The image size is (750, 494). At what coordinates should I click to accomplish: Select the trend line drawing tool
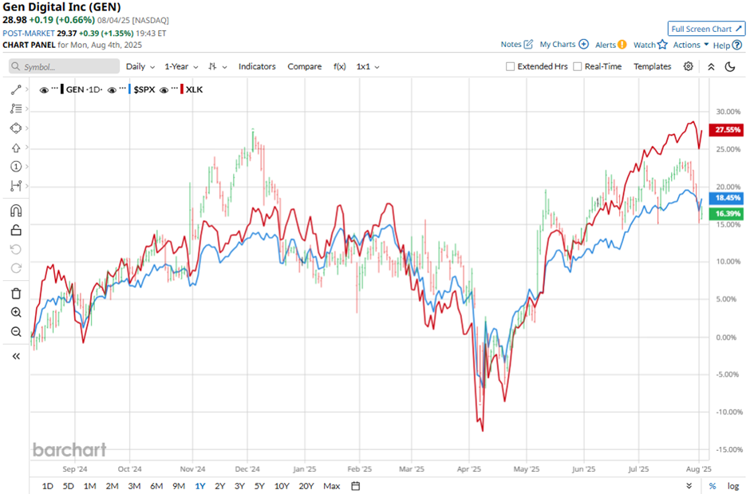pyautogui.click(x=16, y=89)
